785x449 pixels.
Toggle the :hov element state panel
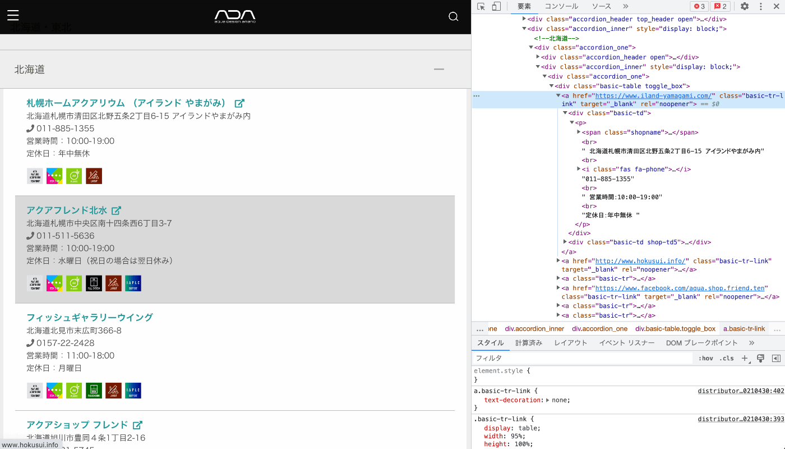[706, 358]
